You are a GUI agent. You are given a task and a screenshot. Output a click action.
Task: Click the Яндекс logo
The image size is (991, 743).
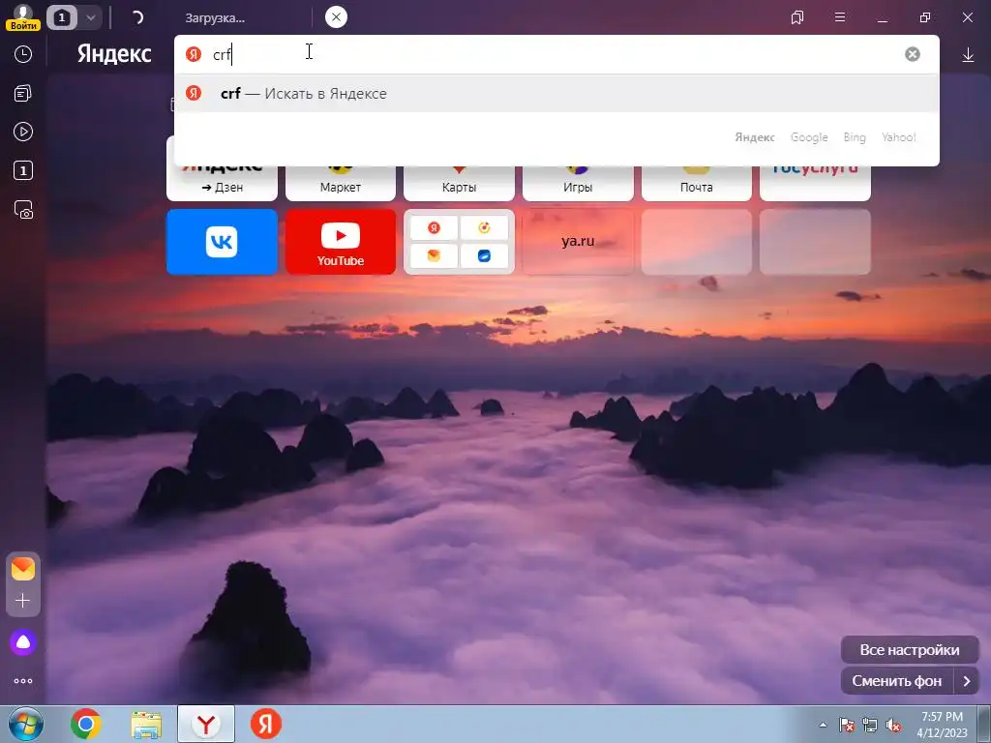pos(114,54)
